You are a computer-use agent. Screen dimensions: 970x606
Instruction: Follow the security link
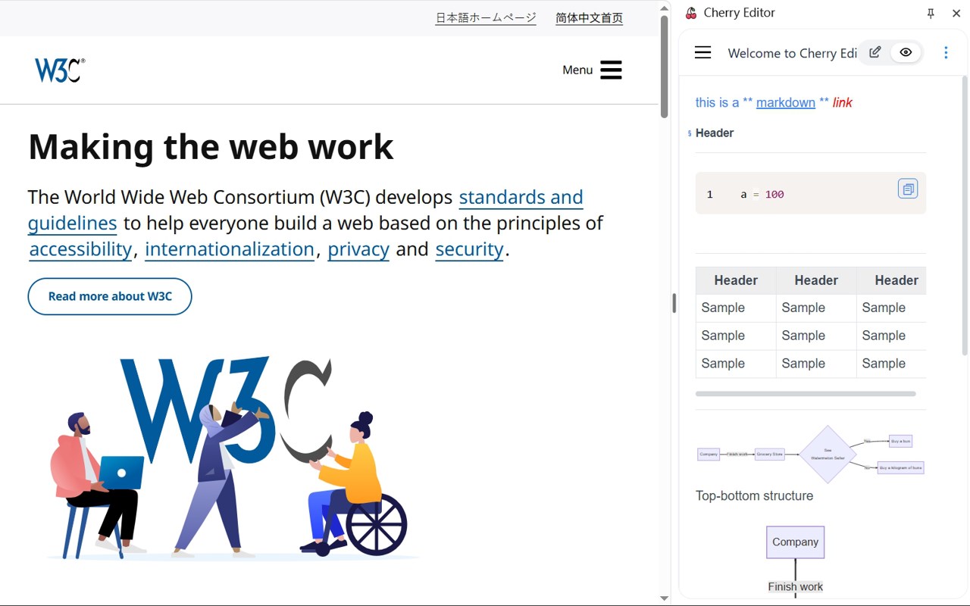[469, 249]
